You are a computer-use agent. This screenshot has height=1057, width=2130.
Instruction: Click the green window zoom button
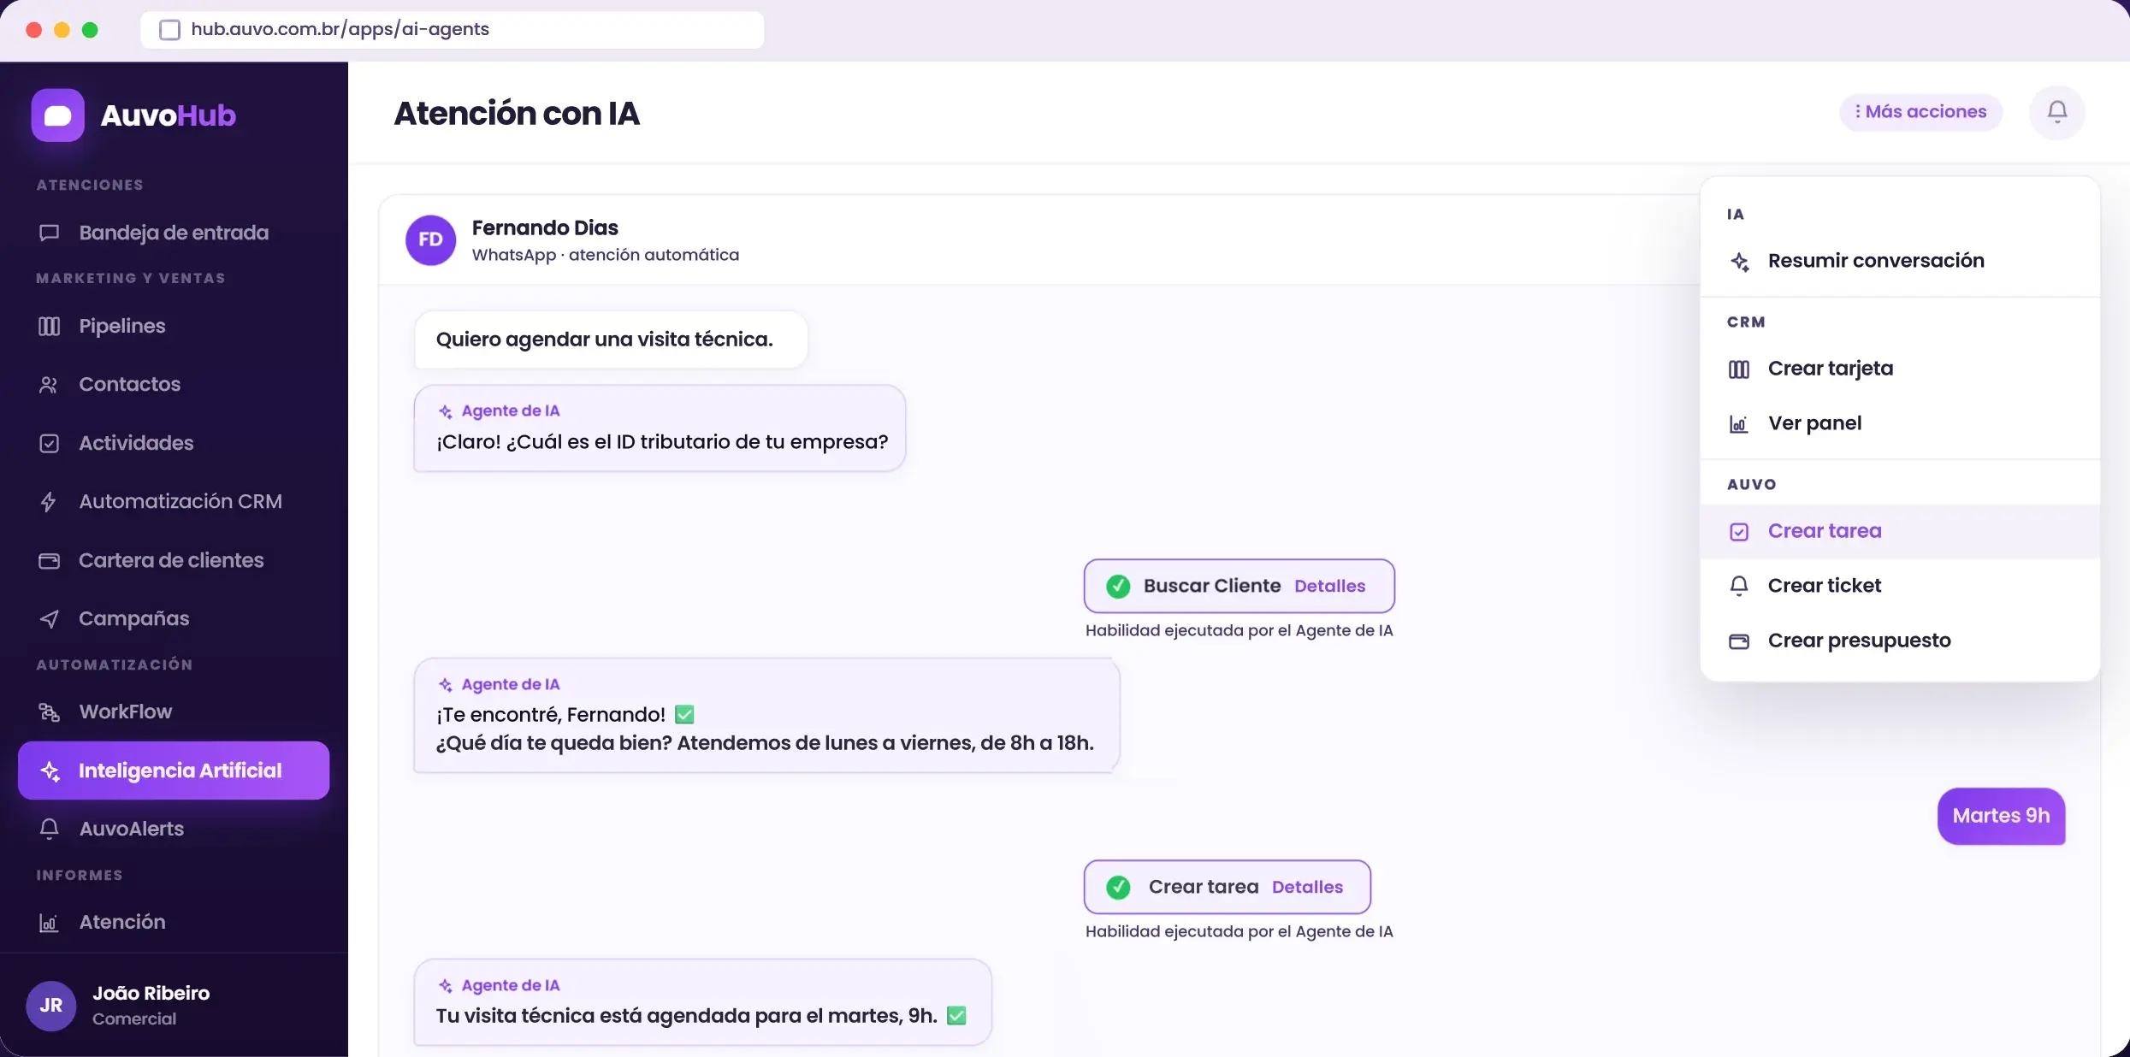pos(90,30)
